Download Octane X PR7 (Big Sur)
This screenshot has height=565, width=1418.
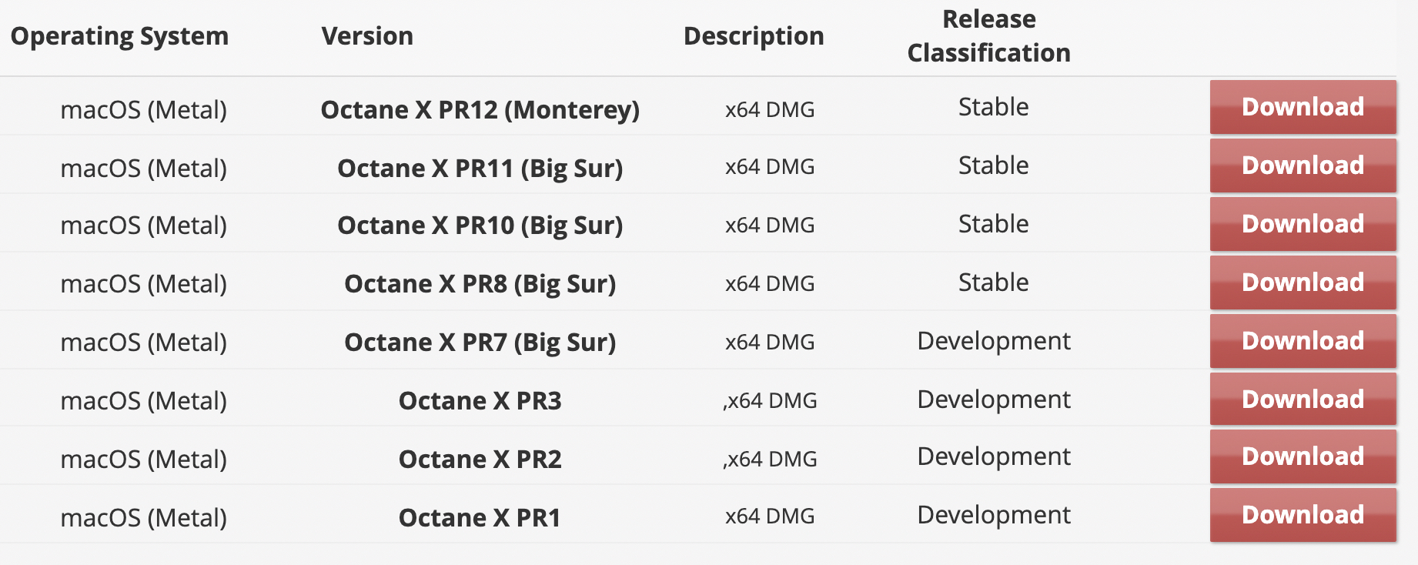(x=1303, y=341)
